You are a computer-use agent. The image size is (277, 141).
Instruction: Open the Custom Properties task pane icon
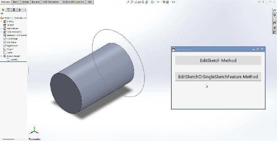275,32
